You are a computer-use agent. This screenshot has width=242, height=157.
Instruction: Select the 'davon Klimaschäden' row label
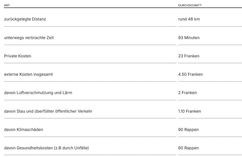coord(23,130)
